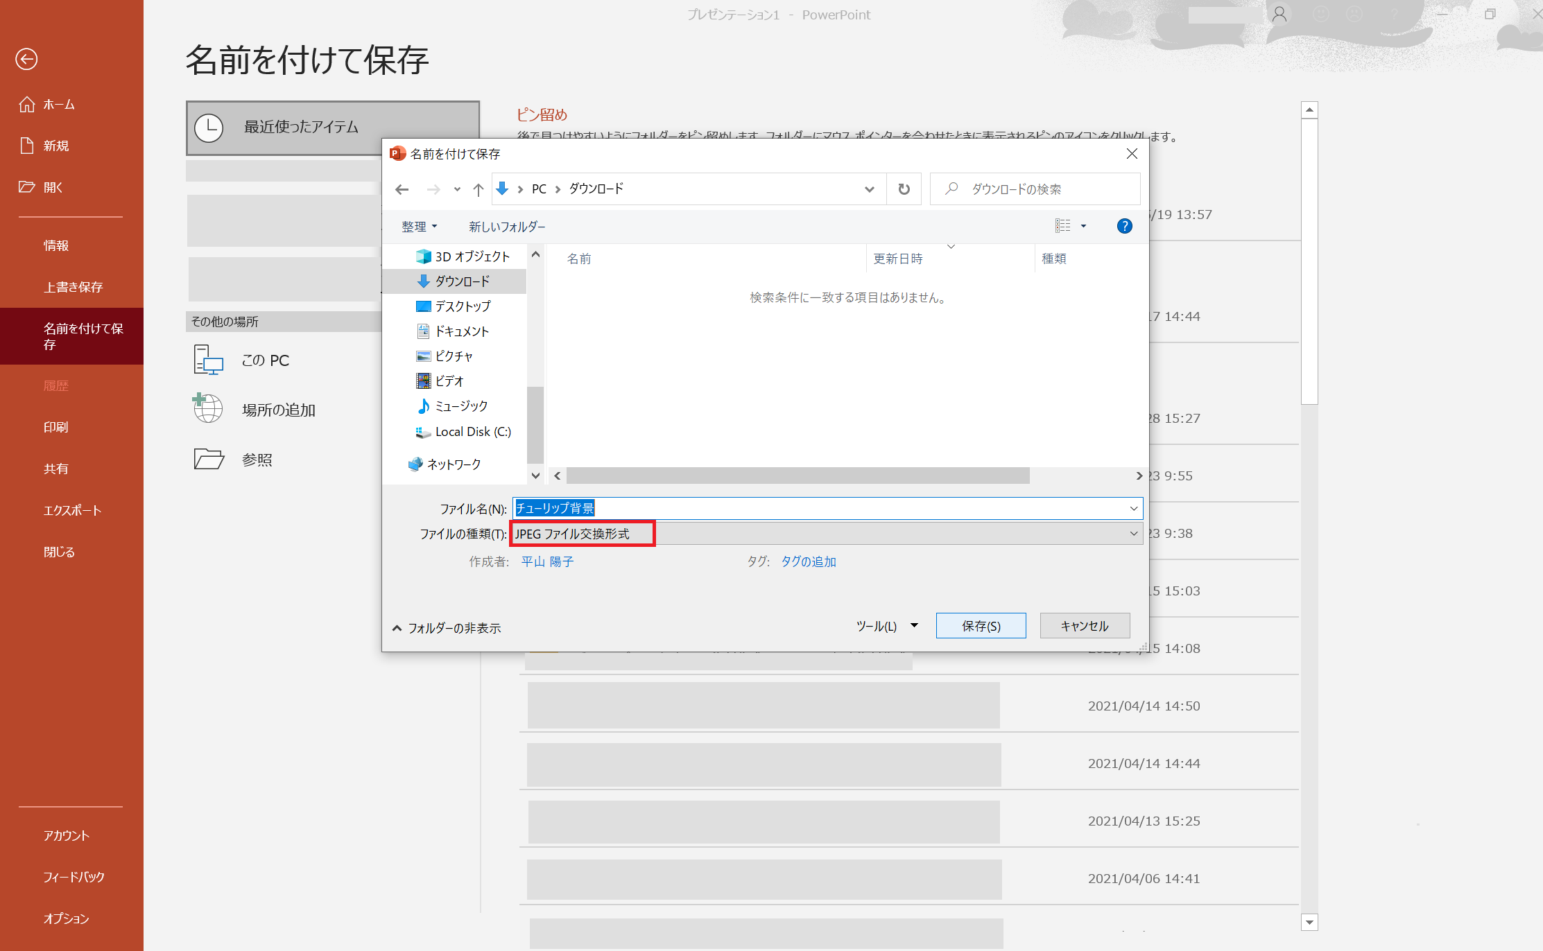Select ドキュメント in the folder tree
The image size is (1543, 951).
point(453,331)
